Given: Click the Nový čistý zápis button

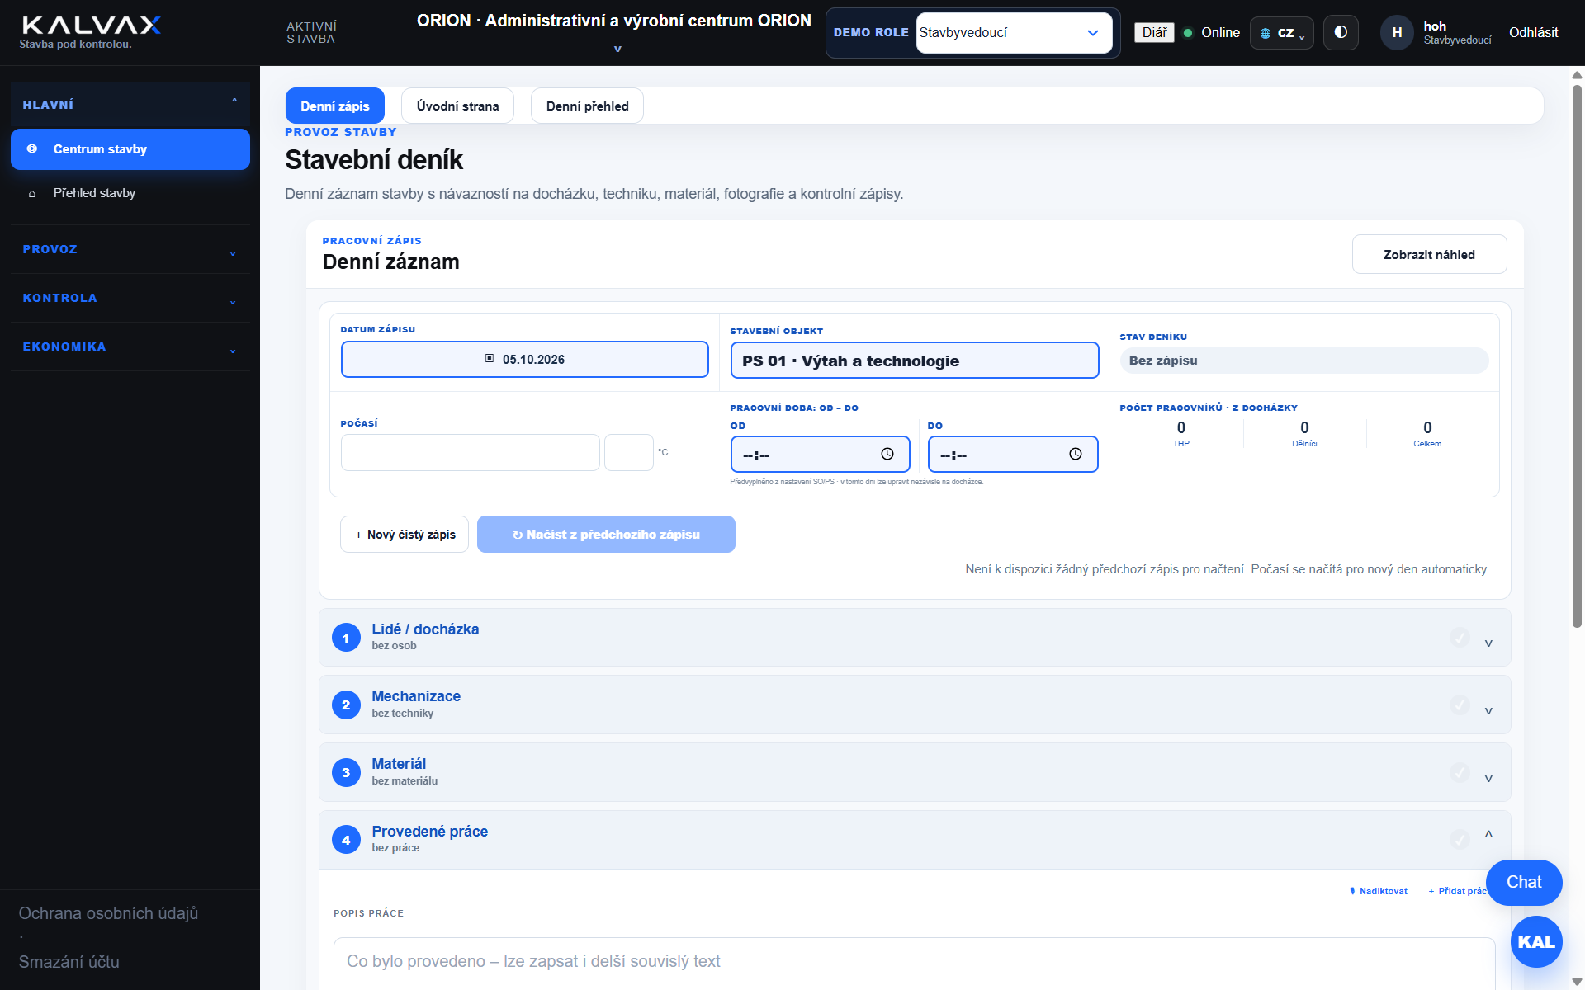Looking at the screenshot, I should pyautogui.click(x=405, y=535).
